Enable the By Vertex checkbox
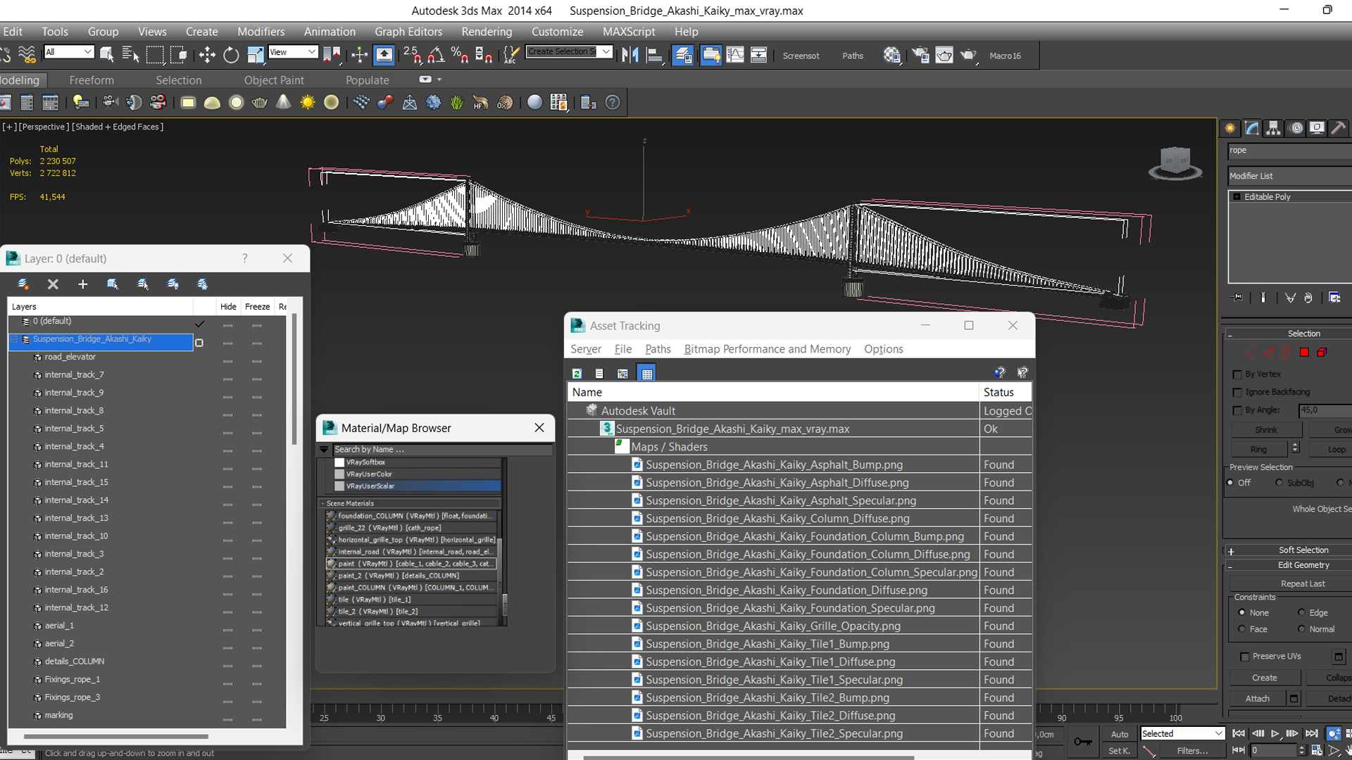 click(x=1237, y=374)
